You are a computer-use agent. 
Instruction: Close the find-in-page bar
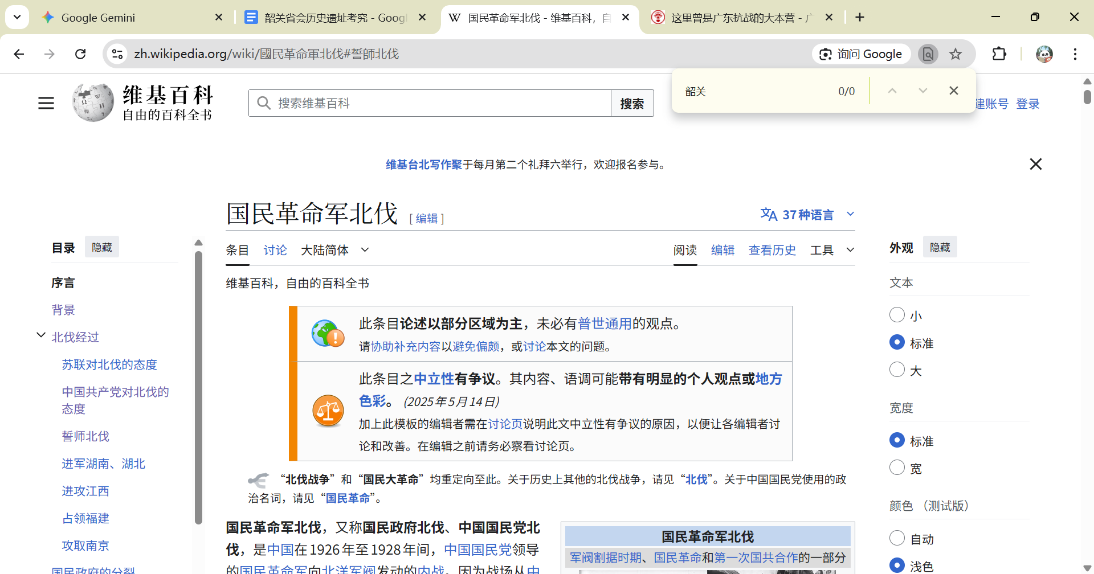[953, 91]
